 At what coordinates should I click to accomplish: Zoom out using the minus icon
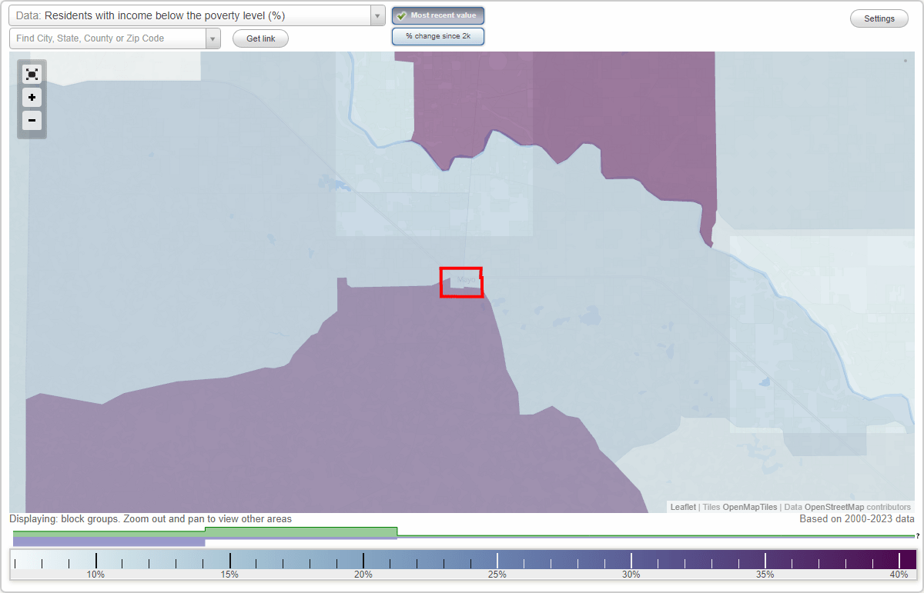point(32,120)
